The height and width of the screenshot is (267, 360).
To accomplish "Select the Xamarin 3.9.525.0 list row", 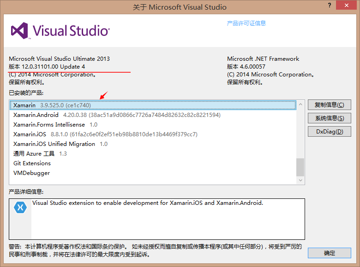I will click(x=153, y=105).
